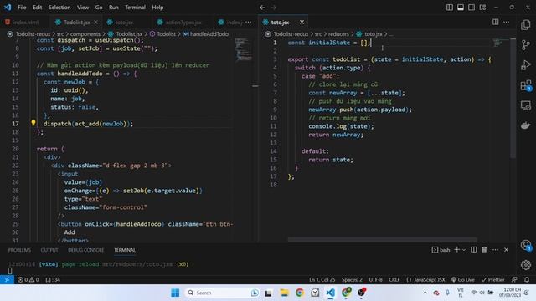The width and height of the screenshot is (536, 301).
Task: Split the terminal panel
Action: coord(473,250)
